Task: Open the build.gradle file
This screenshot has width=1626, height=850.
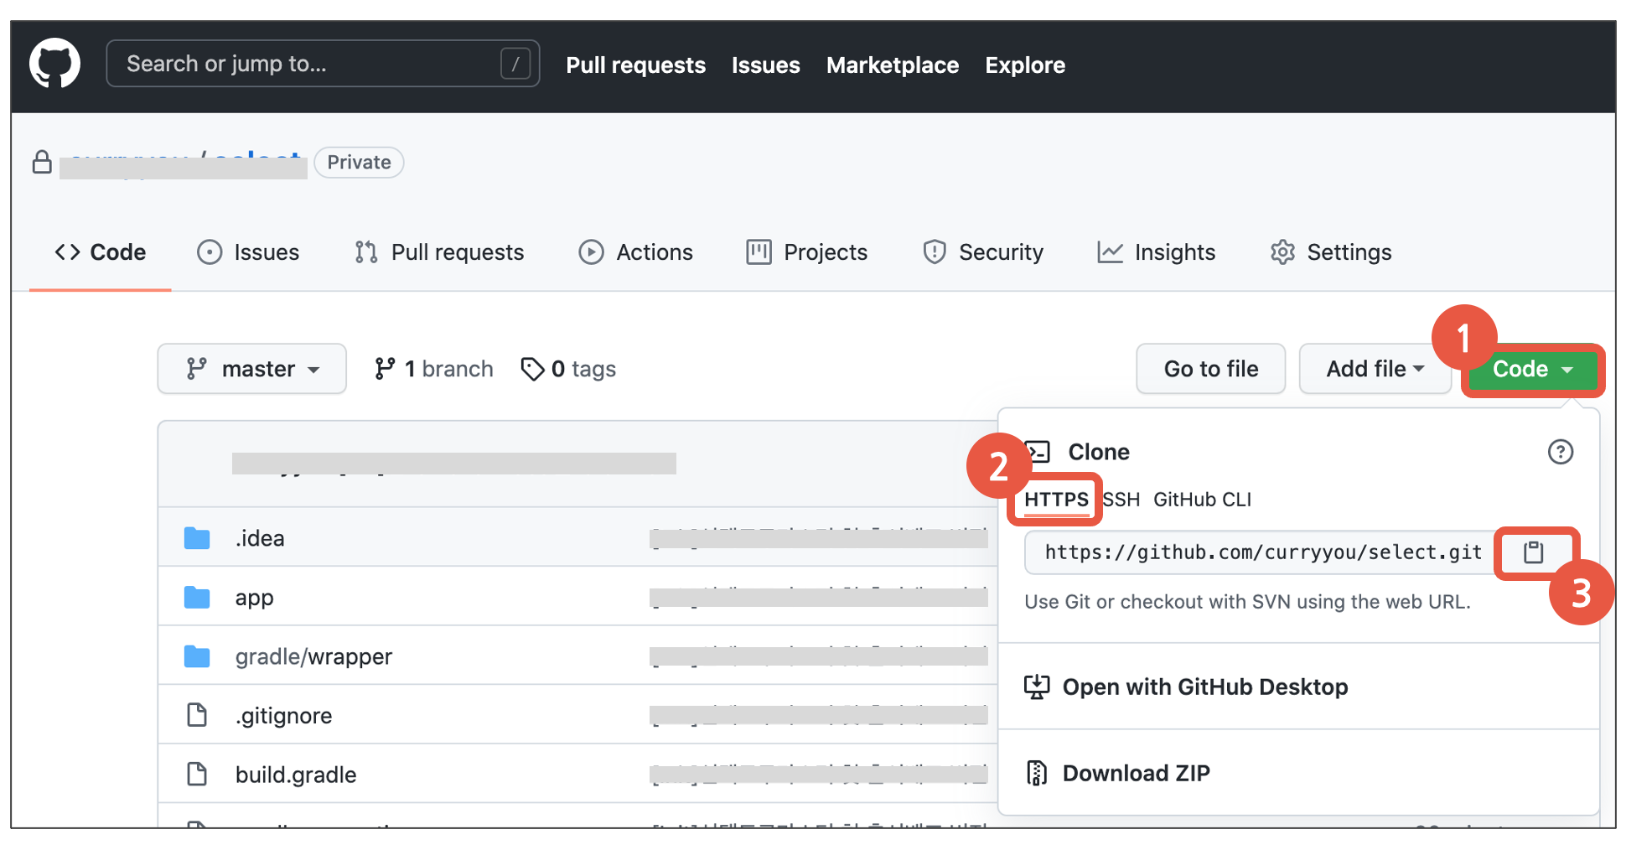Action: [x=296, y=775]
